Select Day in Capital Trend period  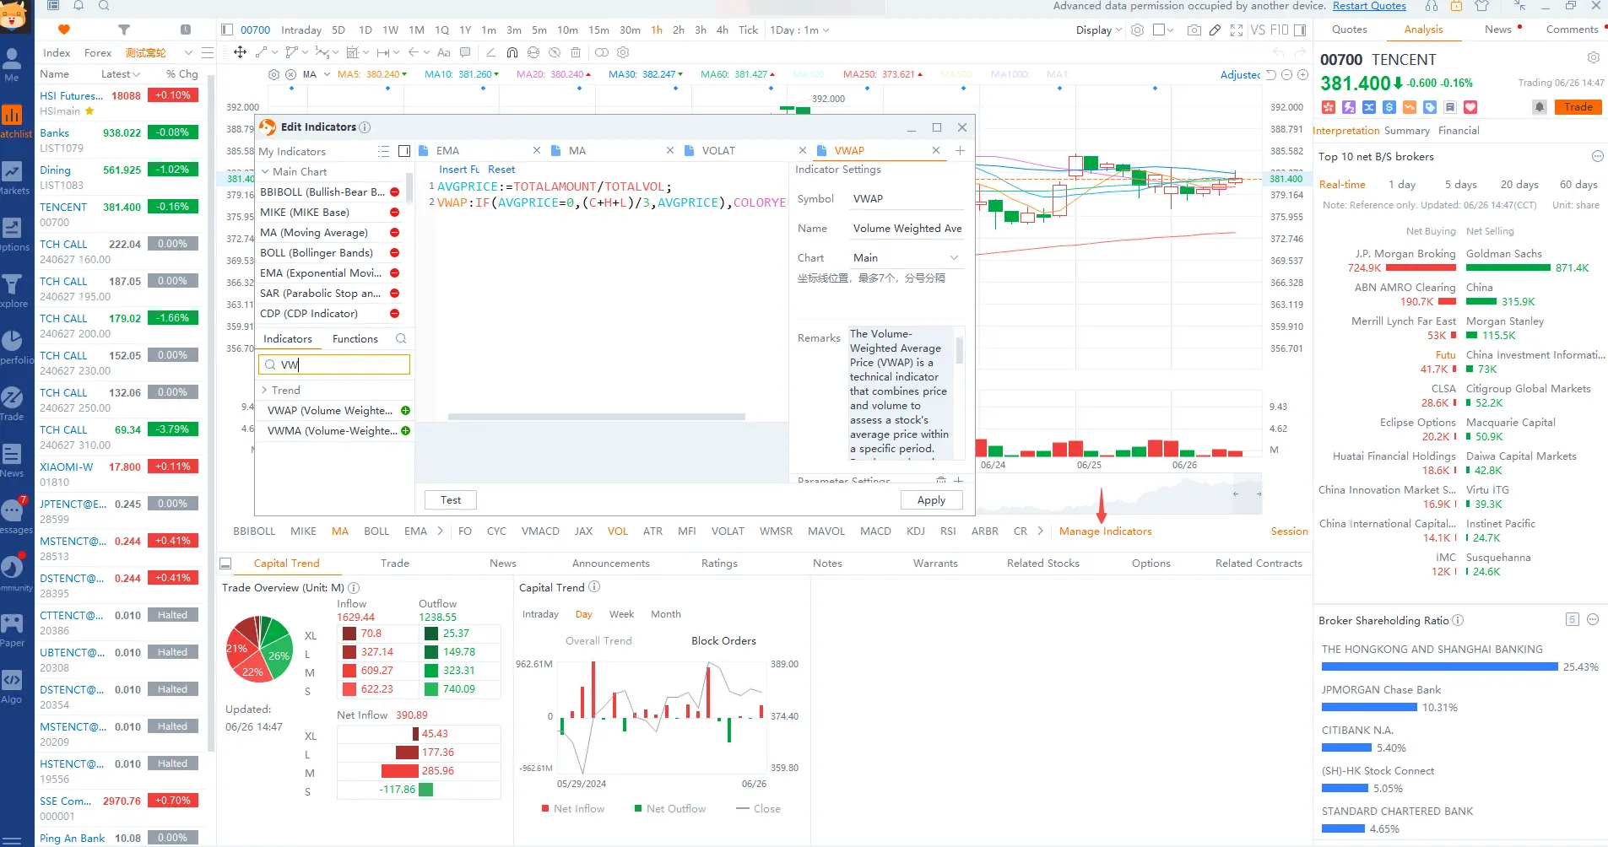pos(583,614)
